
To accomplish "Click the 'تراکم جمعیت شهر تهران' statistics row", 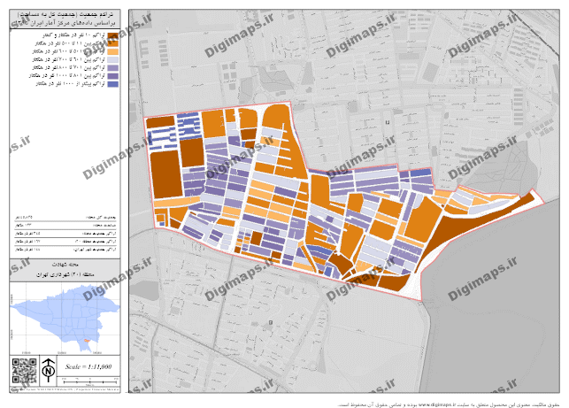I will click(65, 250).
